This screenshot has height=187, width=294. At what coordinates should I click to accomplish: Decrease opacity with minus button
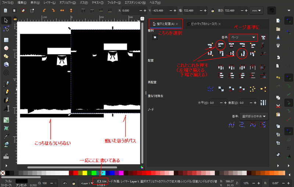pyautogui.click(x=51, y=183)
